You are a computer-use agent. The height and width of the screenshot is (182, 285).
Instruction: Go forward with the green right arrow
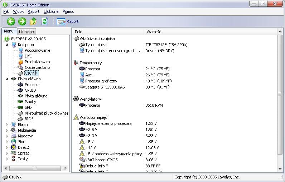pyautogui.click(x=22, y=21)
